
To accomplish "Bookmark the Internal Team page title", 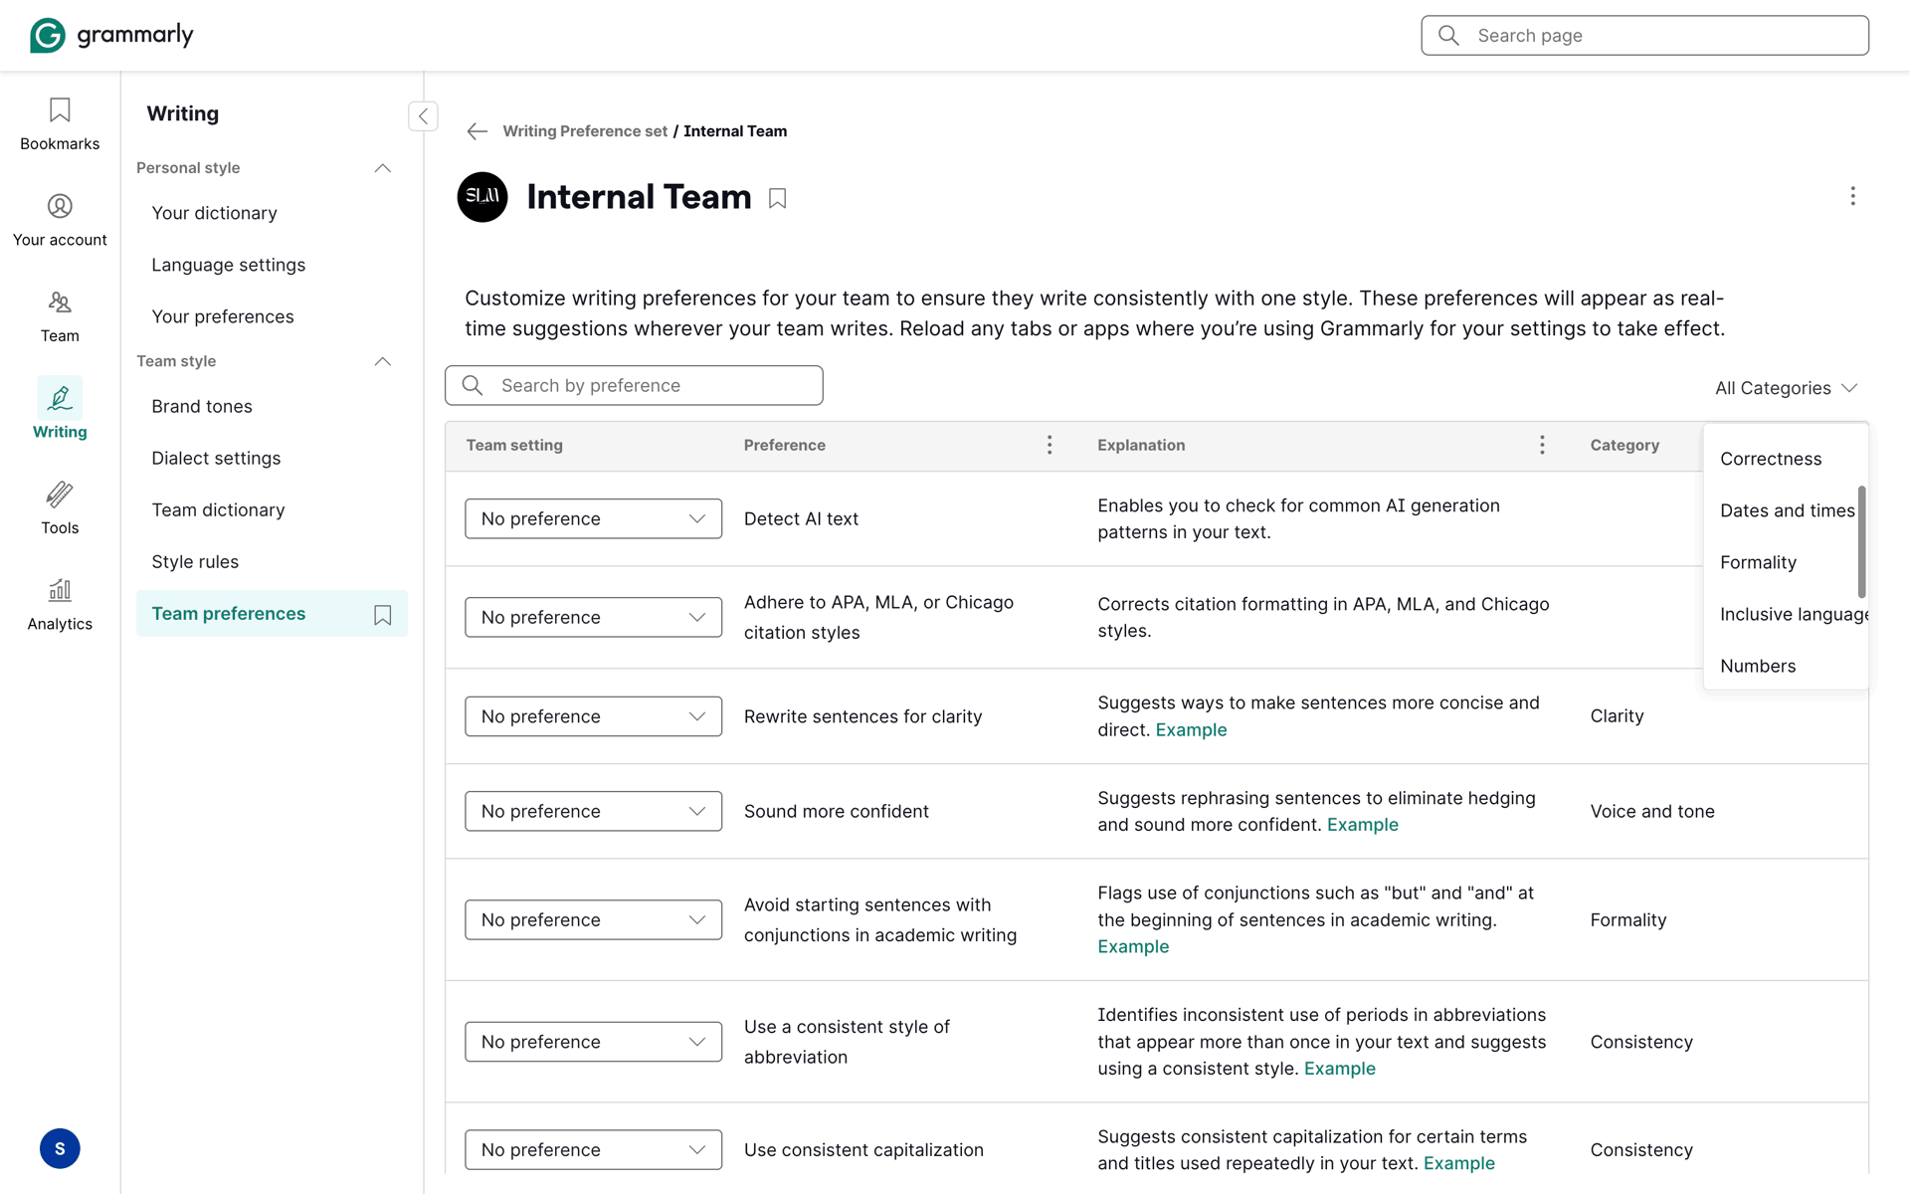I will (x=778, y=198).
